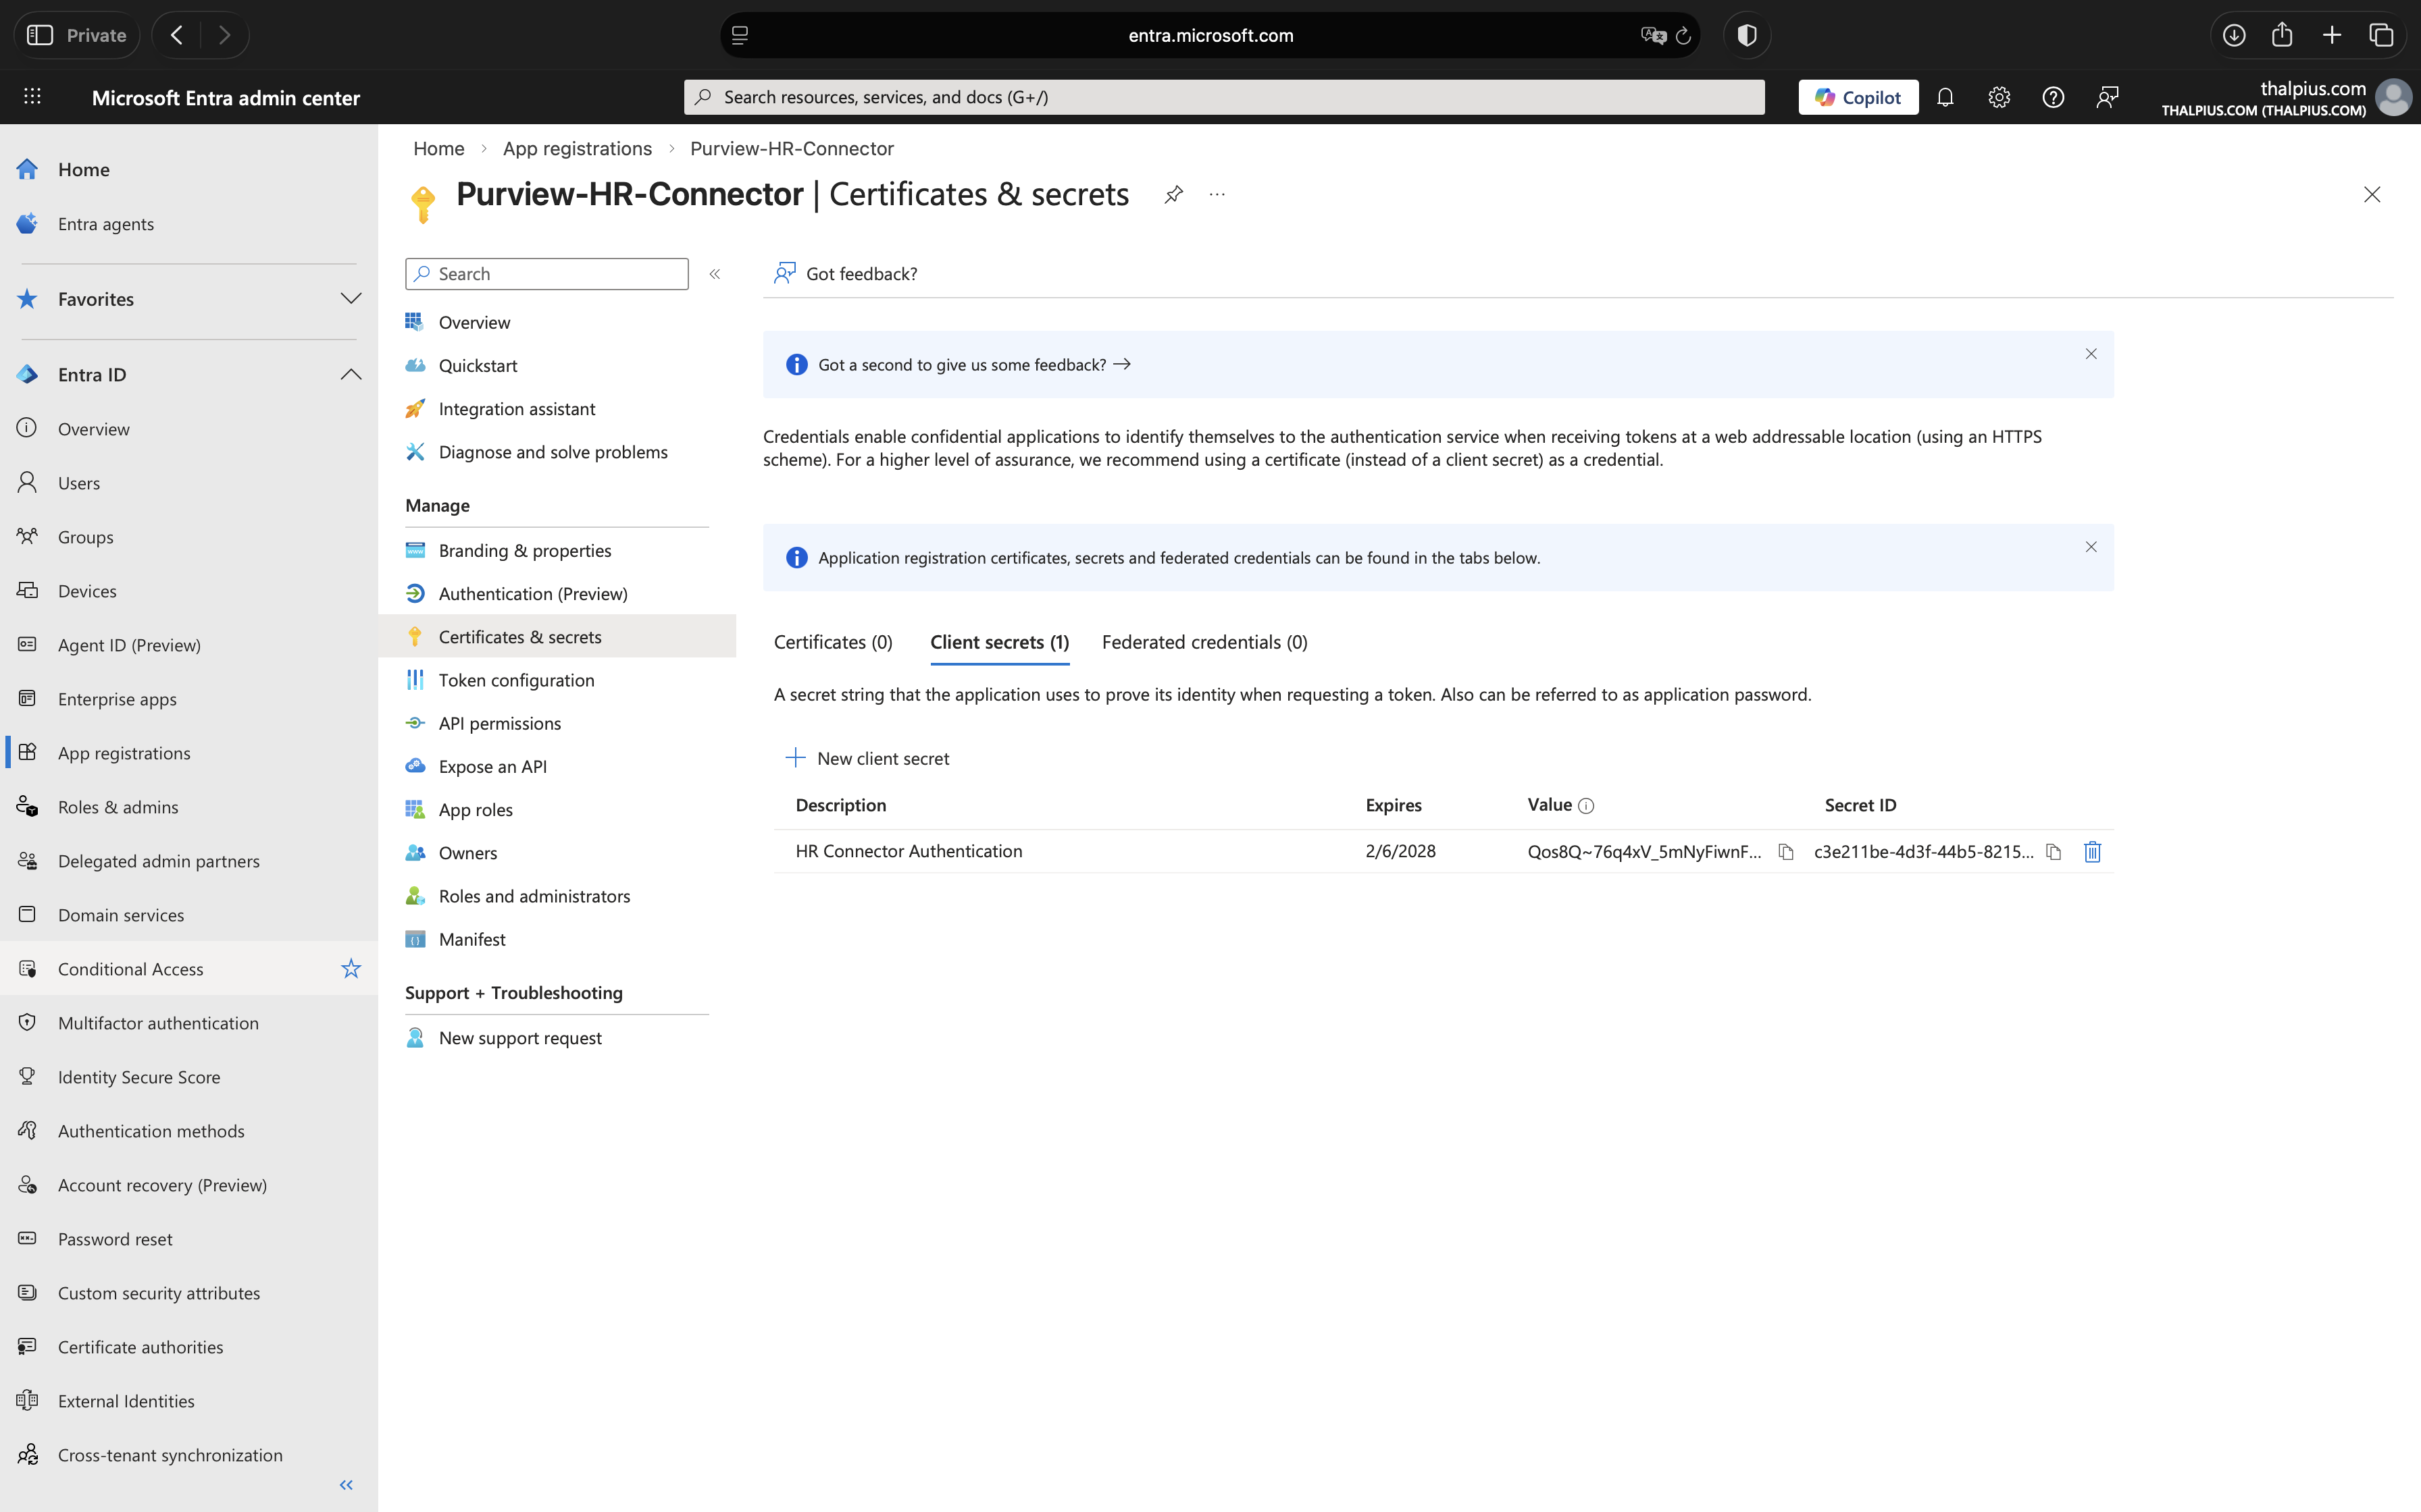Open the notifications bell
The width and height of the screenshot is (2421, 1512).
tap(1945, 97)
